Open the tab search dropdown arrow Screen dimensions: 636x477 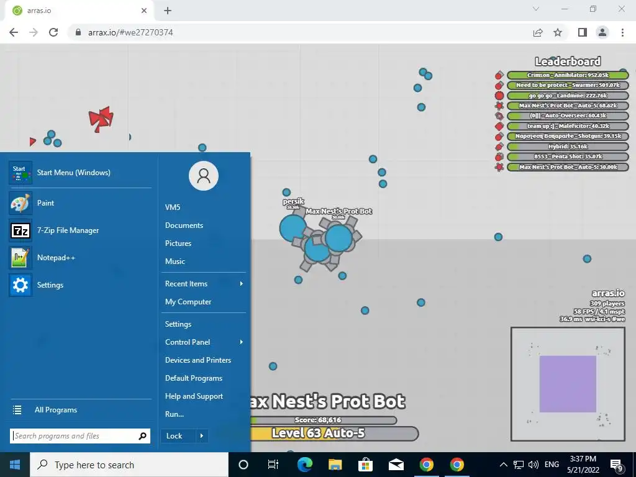pyautogui.click(x=536, y=9)
